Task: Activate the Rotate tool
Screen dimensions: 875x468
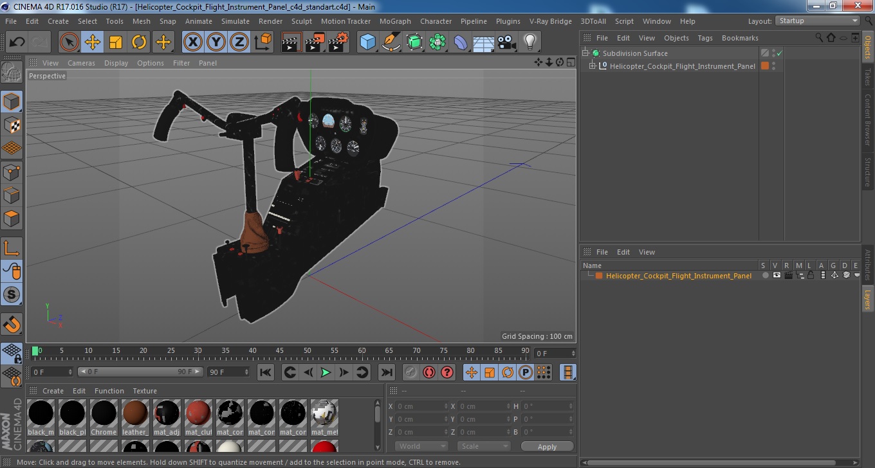Action: tap(139, 42)
